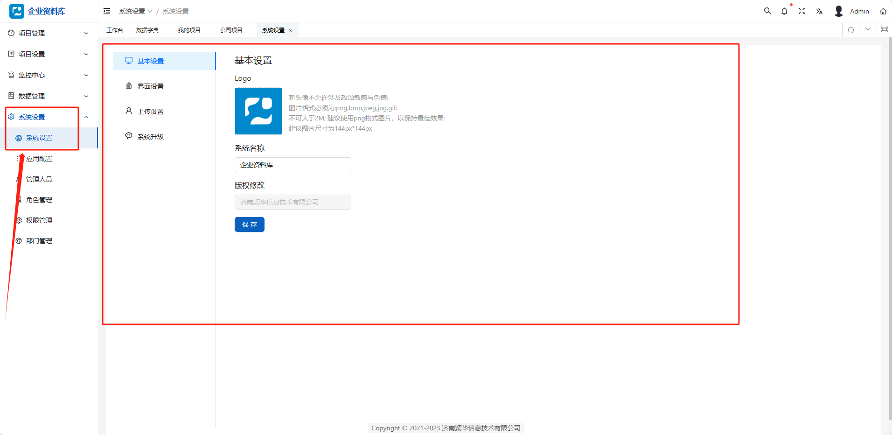Click the chat bubble icon beside 系统升级
892x435 pixels.
[x=129, y=136]
